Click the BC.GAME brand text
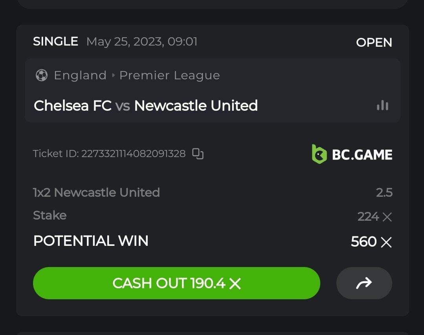Screen dimensions: 424x335 pos(362,154)
